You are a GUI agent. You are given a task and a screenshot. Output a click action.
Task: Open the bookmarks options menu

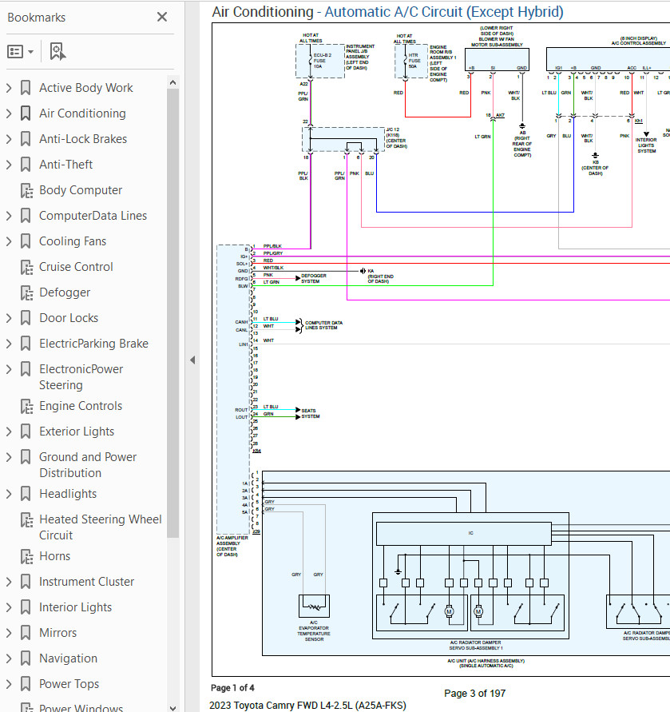(x=21, y=52)
